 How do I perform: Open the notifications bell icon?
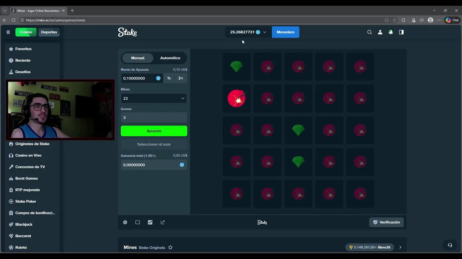[391, 32]
